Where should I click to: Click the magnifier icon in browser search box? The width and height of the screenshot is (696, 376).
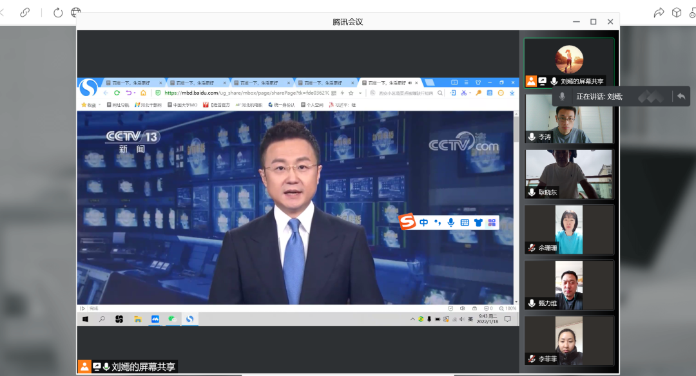[440, 93]
